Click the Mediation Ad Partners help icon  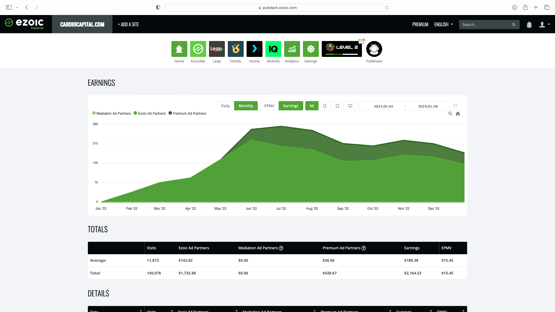pyautogui.click(x=281, y=248)
